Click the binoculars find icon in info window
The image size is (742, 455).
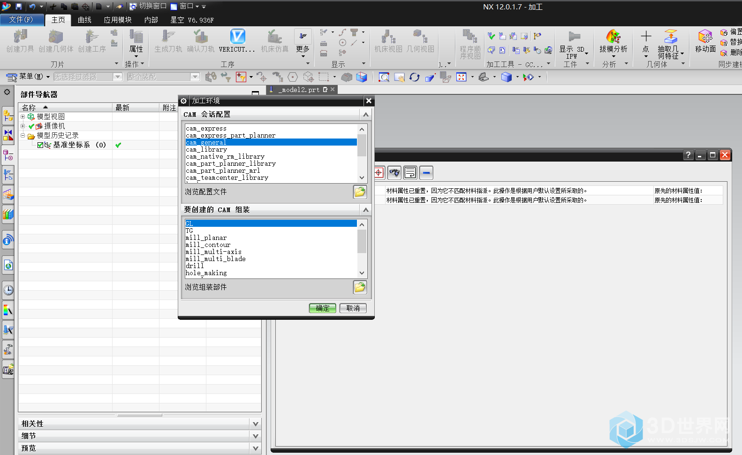(394, 173)
